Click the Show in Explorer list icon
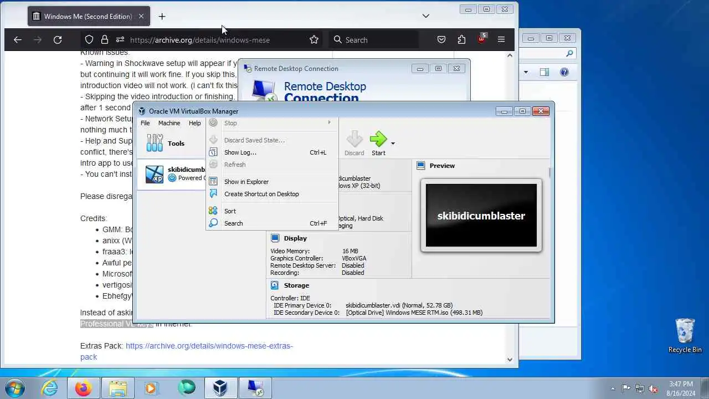709x399 pixels. [213, 182]
